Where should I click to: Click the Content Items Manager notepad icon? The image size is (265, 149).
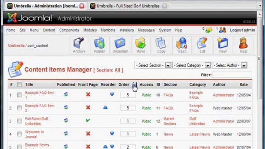click(15, 69)
